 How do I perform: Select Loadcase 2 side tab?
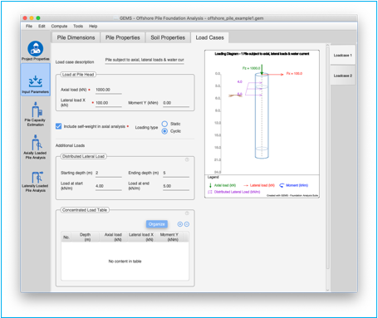(342, 76)
